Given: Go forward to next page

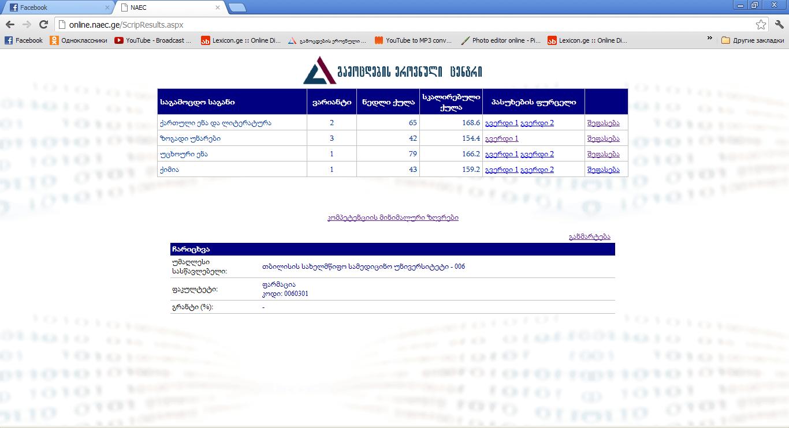Looking at the screenshot, I should [27, 24].
